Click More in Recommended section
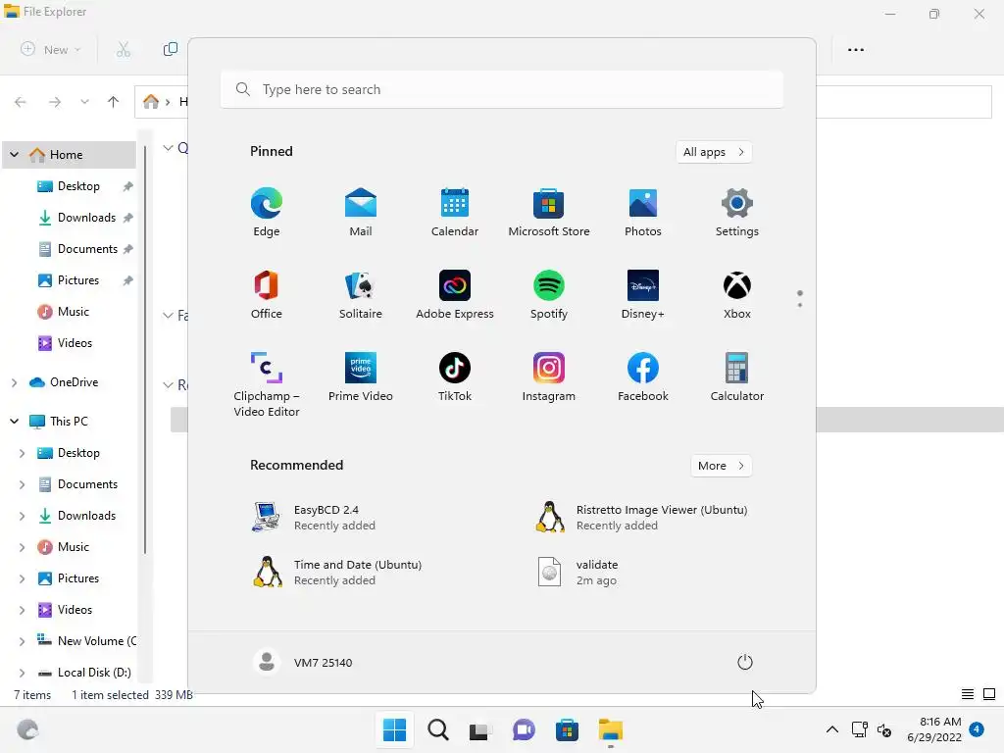 click(721, 466)
